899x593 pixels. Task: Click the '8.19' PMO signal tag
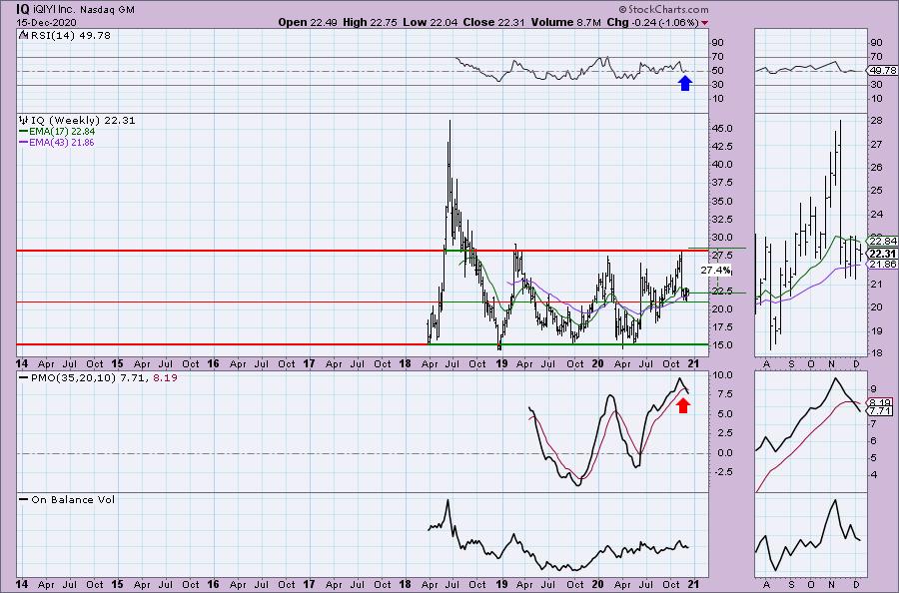880,402
